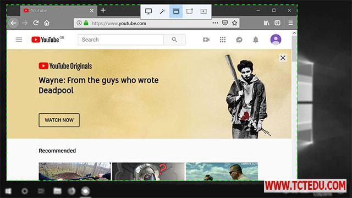Select the window capture mode icon
This screenshot has height=198, width=352.
tap(176, 11)
